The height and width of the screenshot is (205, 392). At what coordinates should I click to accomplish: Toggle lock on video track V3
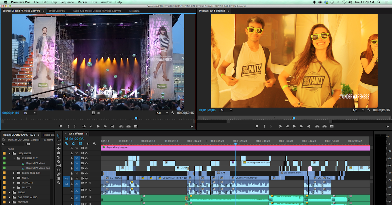[72, 169]
